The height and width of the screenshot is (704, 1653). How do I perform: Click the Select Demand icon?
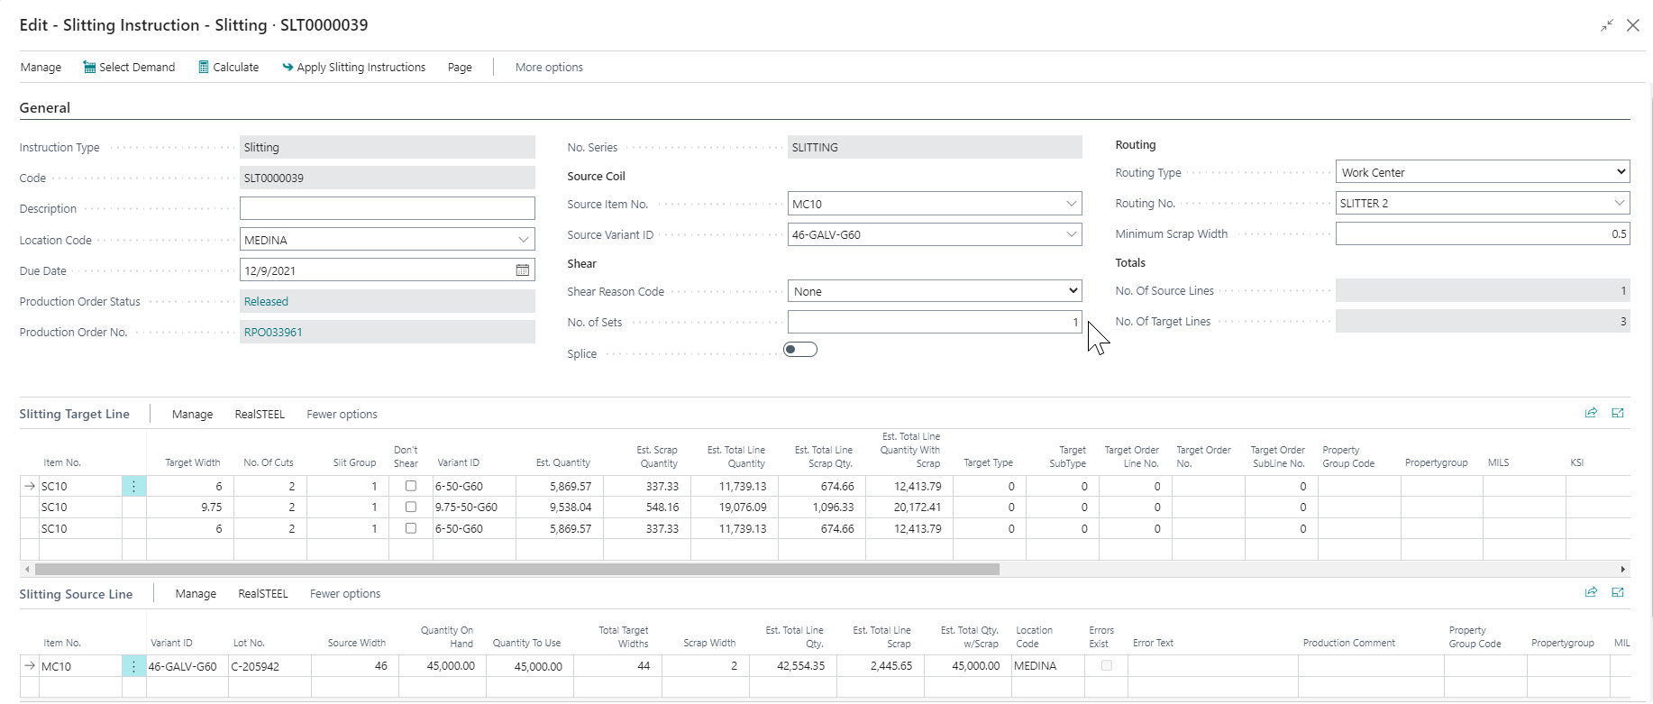pos(89,67)
